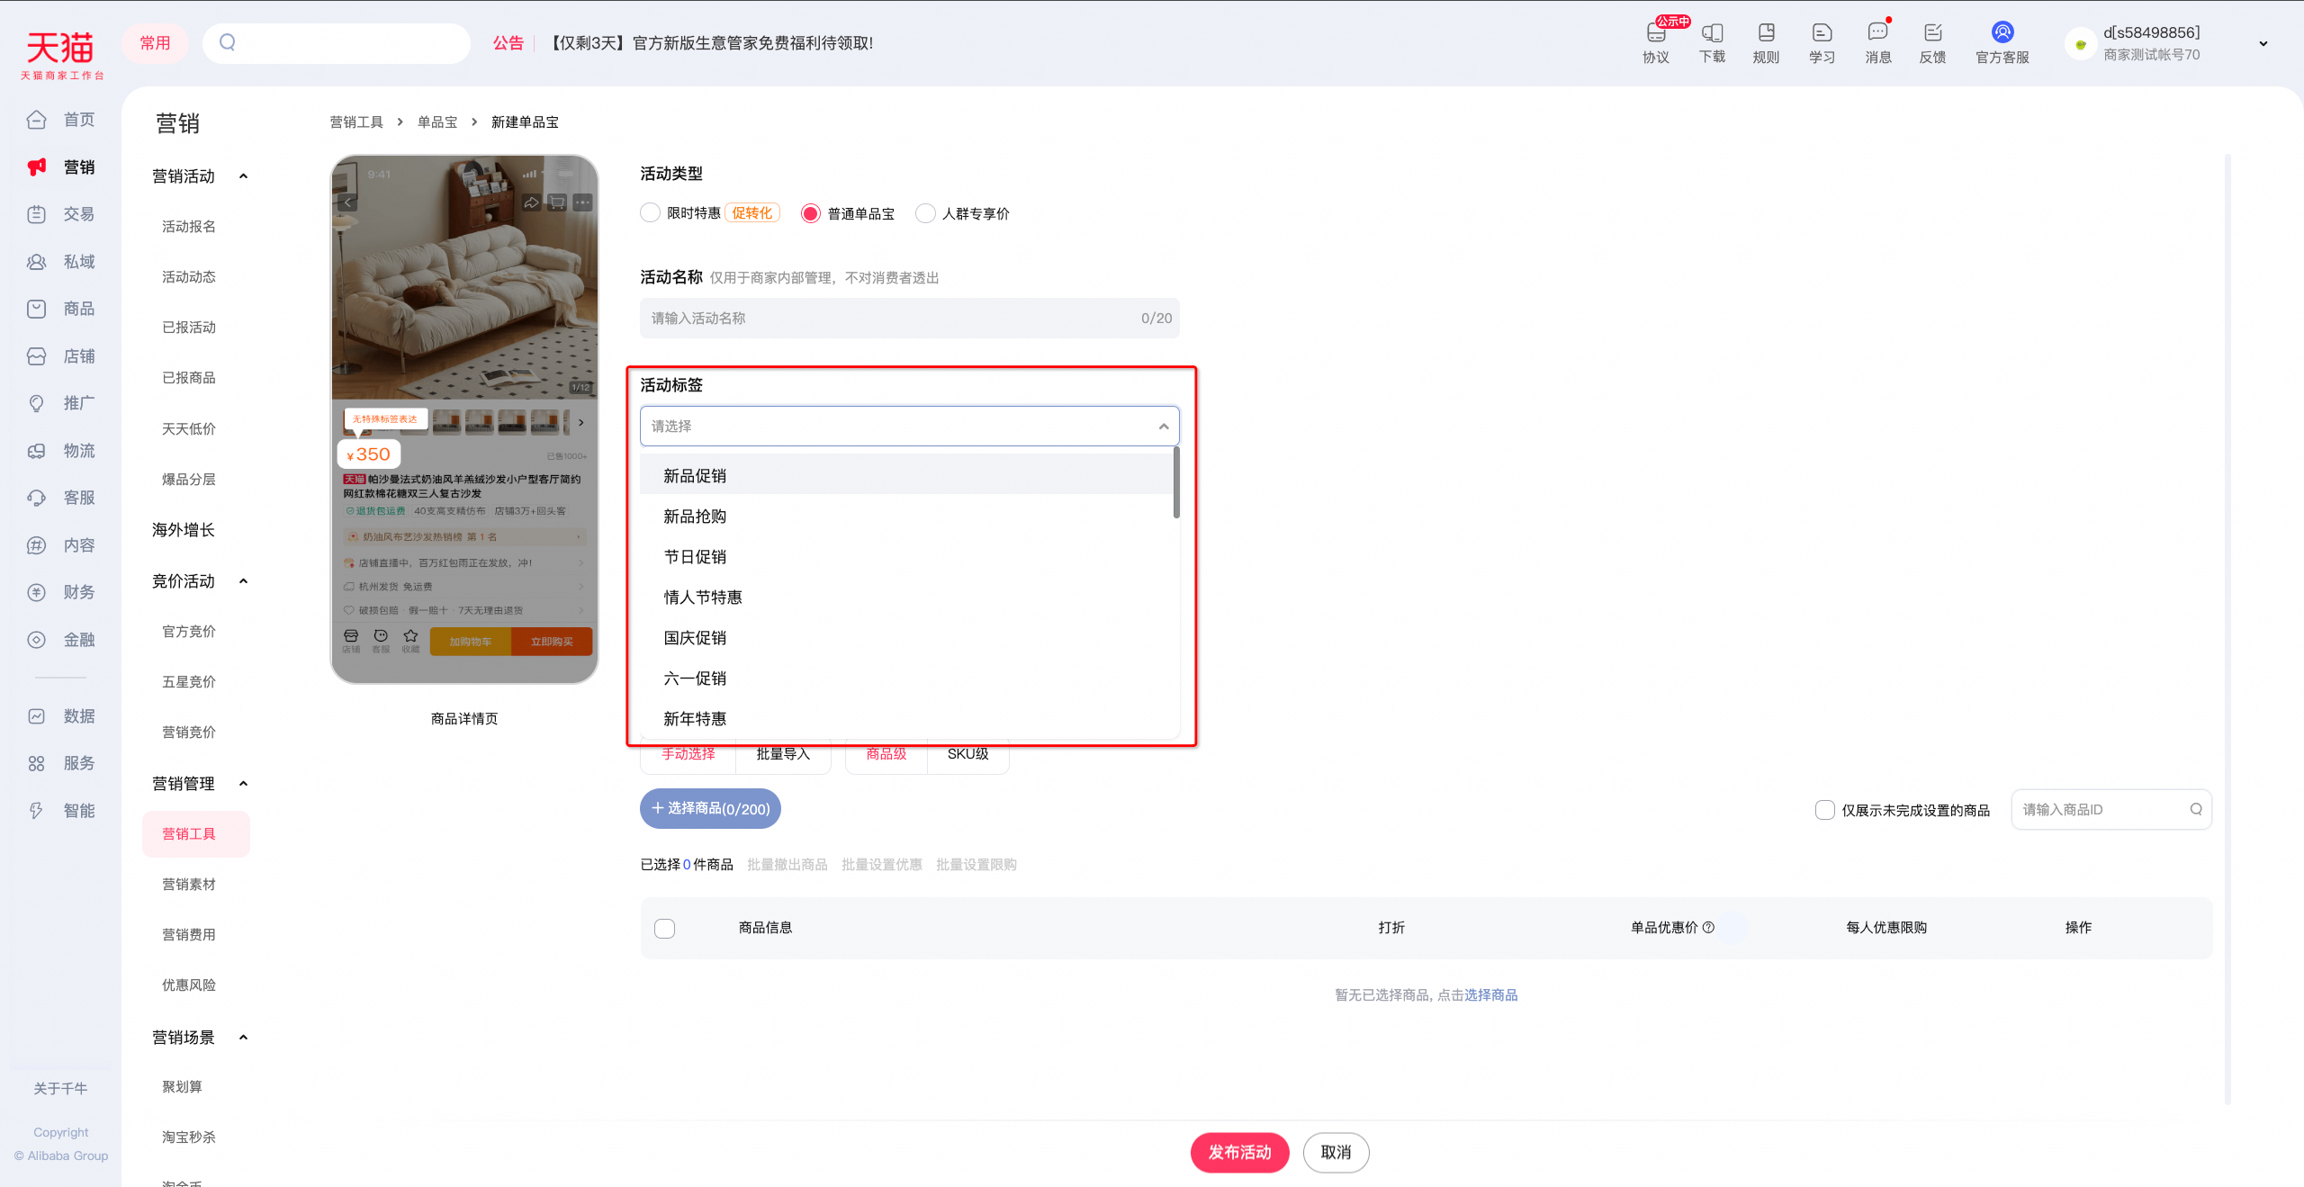This screenshot has height=1187, width=2304.
Task: Open 财务 finance in left sidebar
Action: [61, 592]
